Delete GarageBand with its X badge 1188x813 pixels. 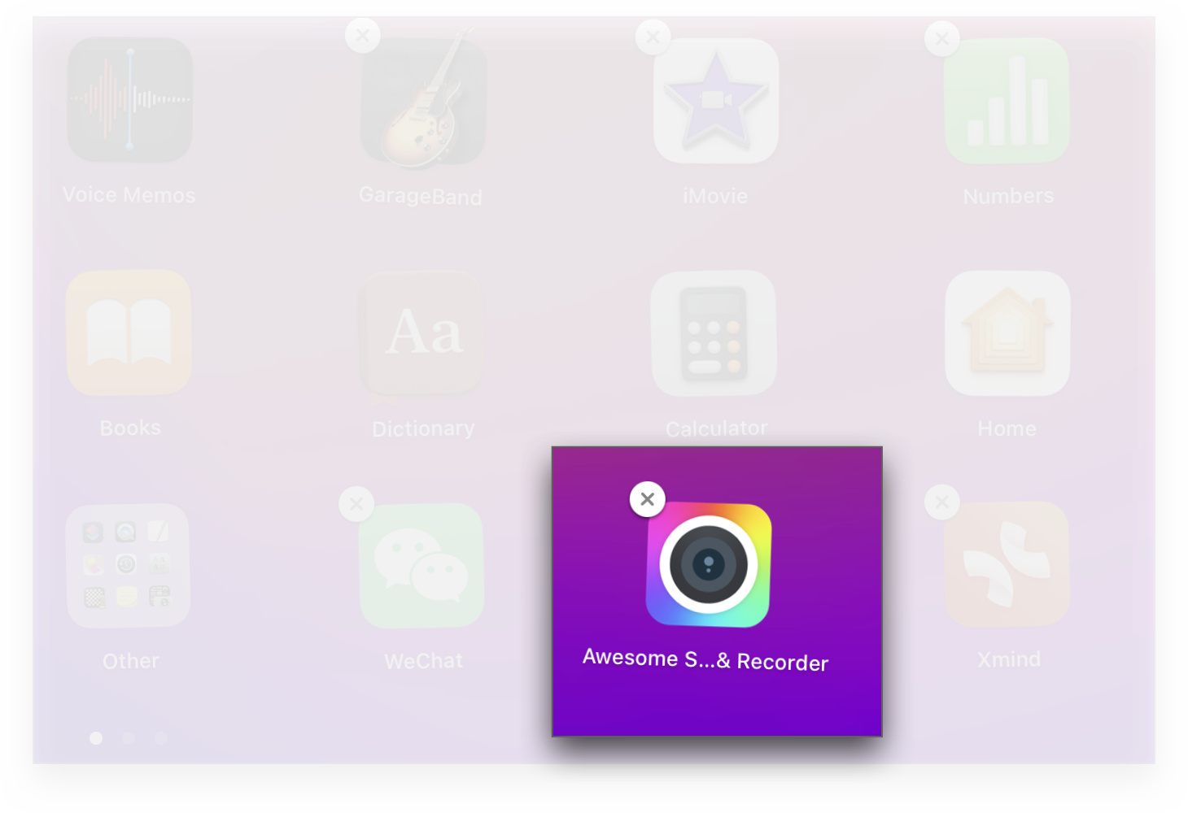coord(363,36)
